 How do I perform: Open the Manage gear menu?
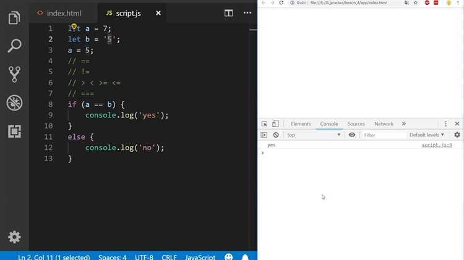point(14,237)
